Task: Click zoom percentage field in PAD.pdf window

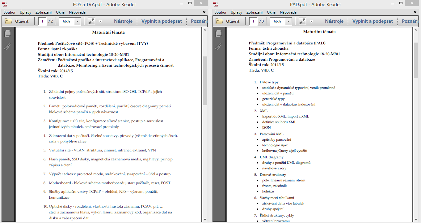Action: pos(277,21)
